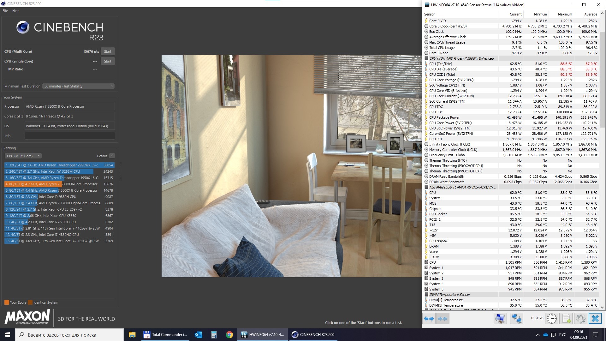Image resolution: width=606 pixels, height=341 pixels.
Task: Start the CPU Multi Core test
Action: (x=108, y=51)
